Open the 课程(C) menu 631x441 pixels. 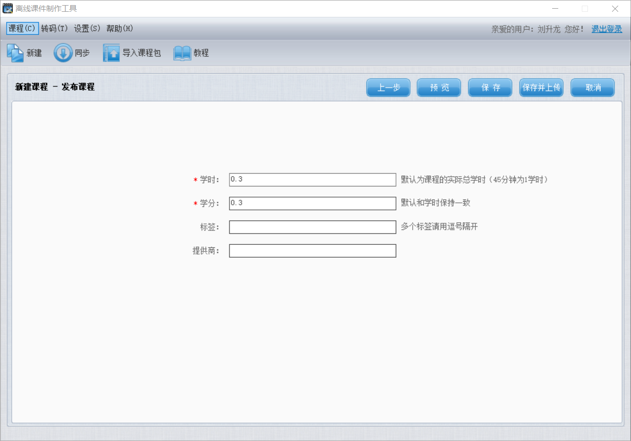point(22,29)
